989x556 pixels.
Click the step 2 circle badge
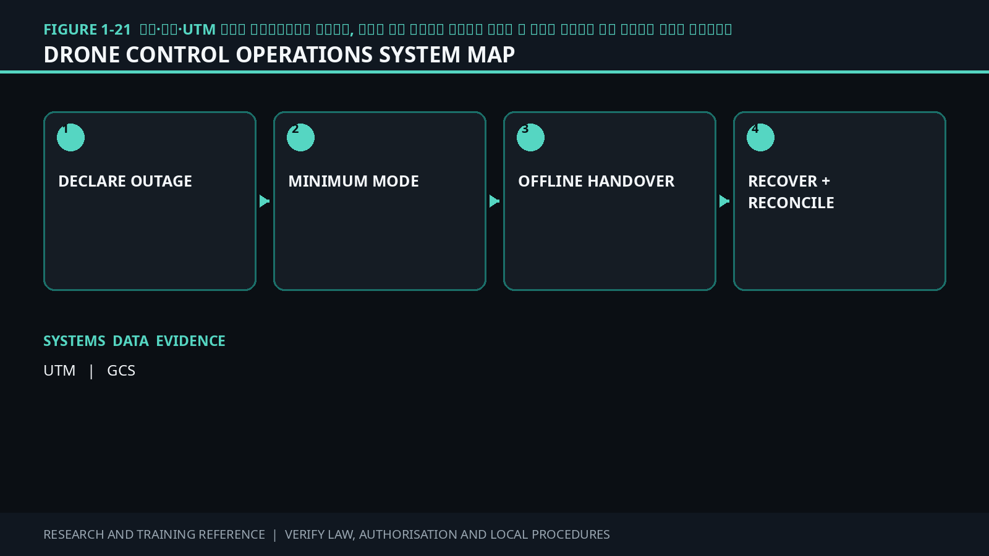300,137
